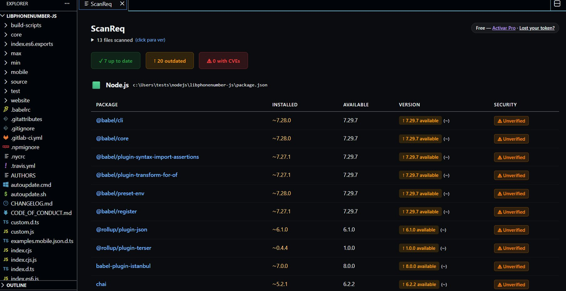Open Explorer more actions ellipsis
This screenshot has height=291, width=566.
[67, 4]
